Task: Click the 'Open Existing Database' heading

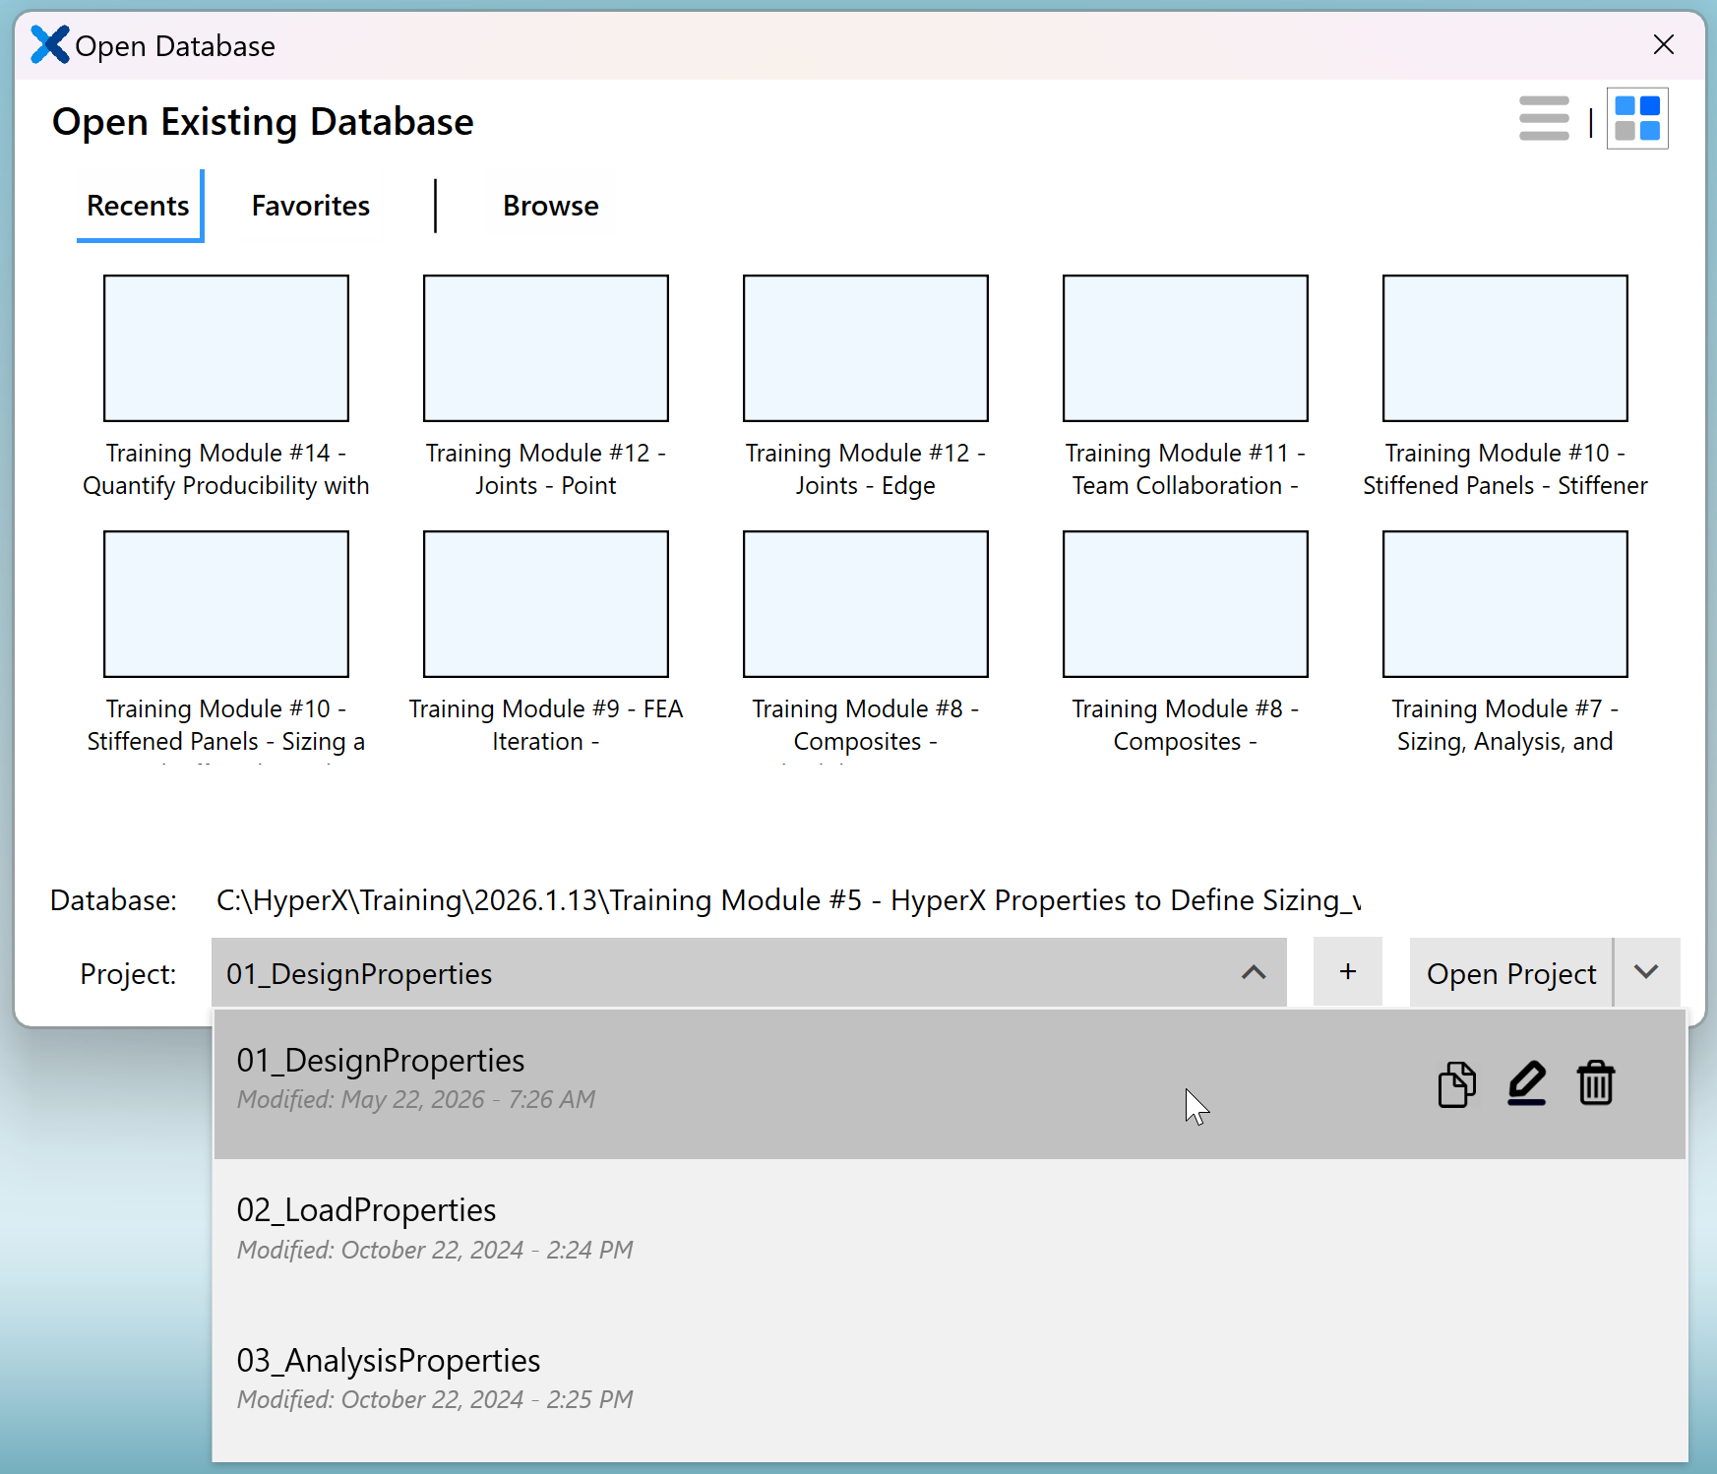Action: (263, 122)
